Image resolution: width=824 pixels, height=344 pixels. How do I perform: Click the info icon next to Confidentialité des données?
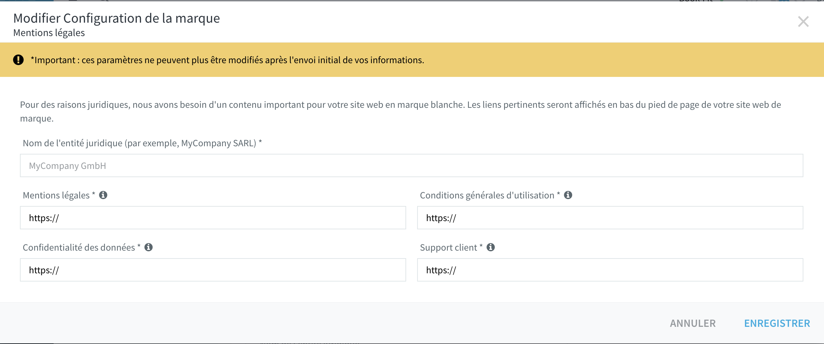[x=148, y=247]
